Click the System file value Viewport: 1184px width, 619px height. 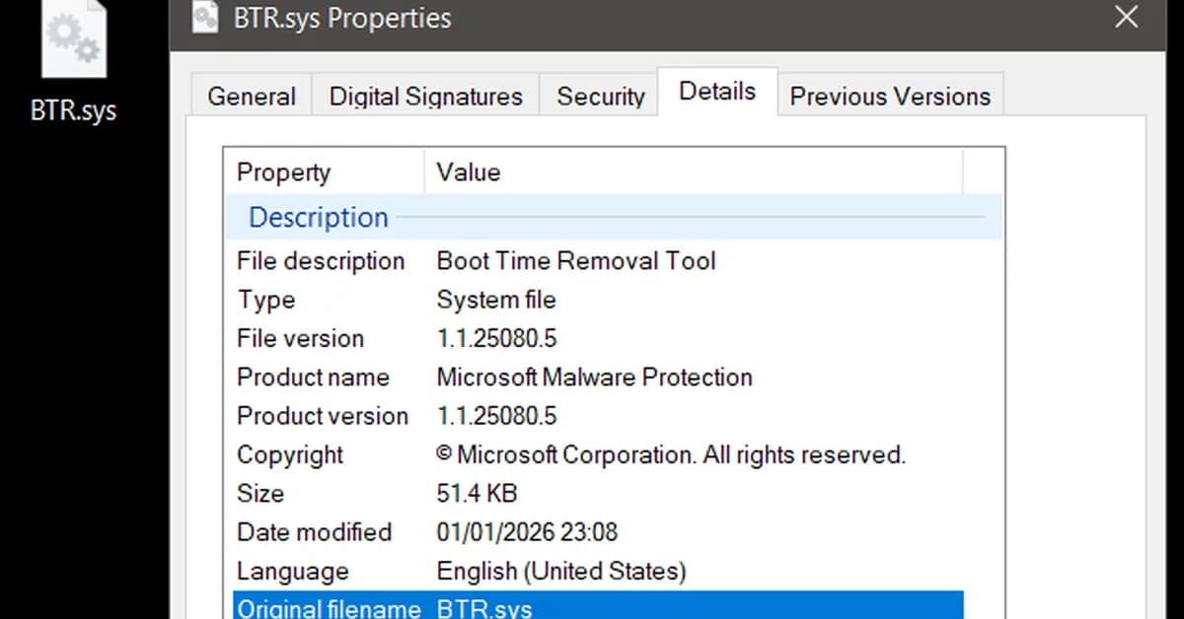496,300
